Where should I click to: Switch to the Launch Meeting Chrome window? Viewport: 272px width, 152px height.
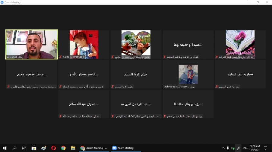pos(94,148)
